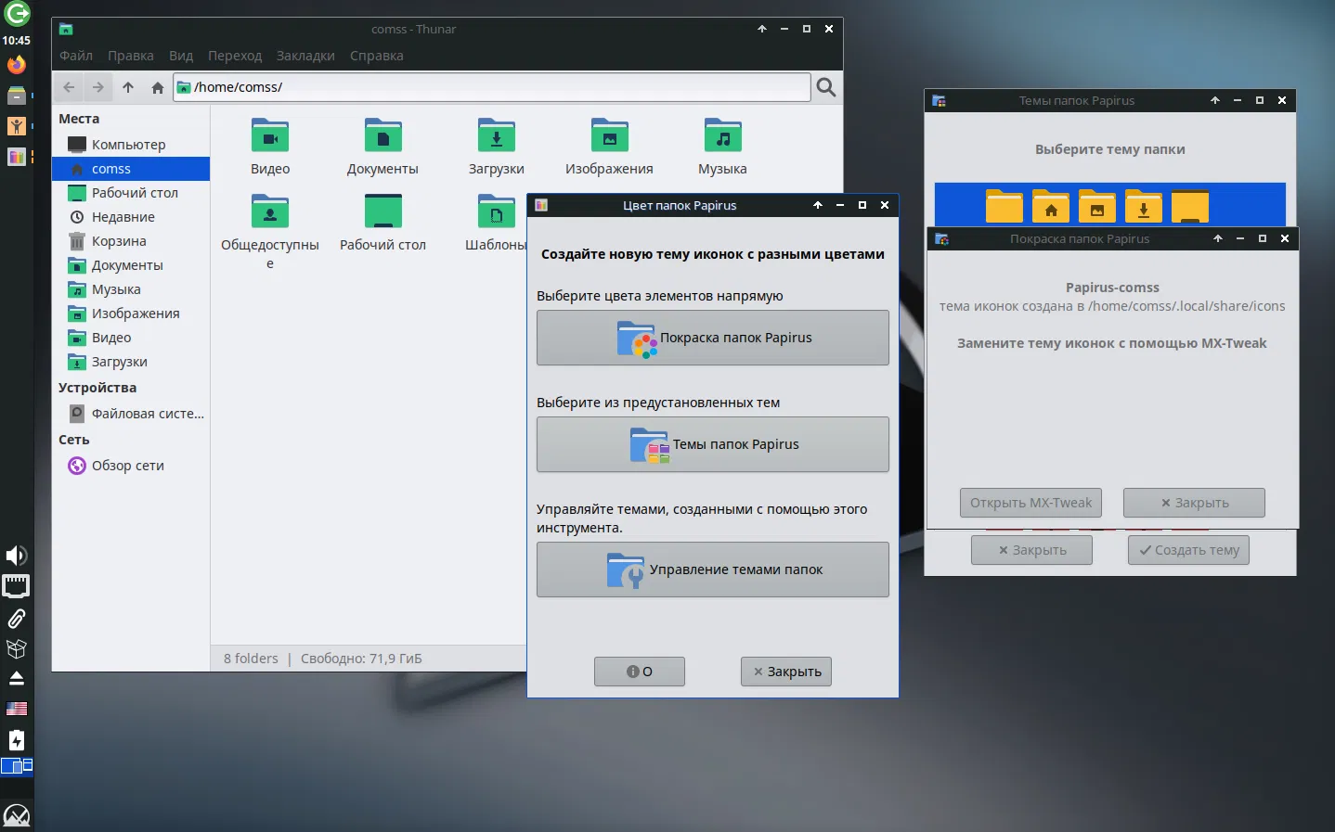Go forward using Thunar's forward arrow

point(98,87)
